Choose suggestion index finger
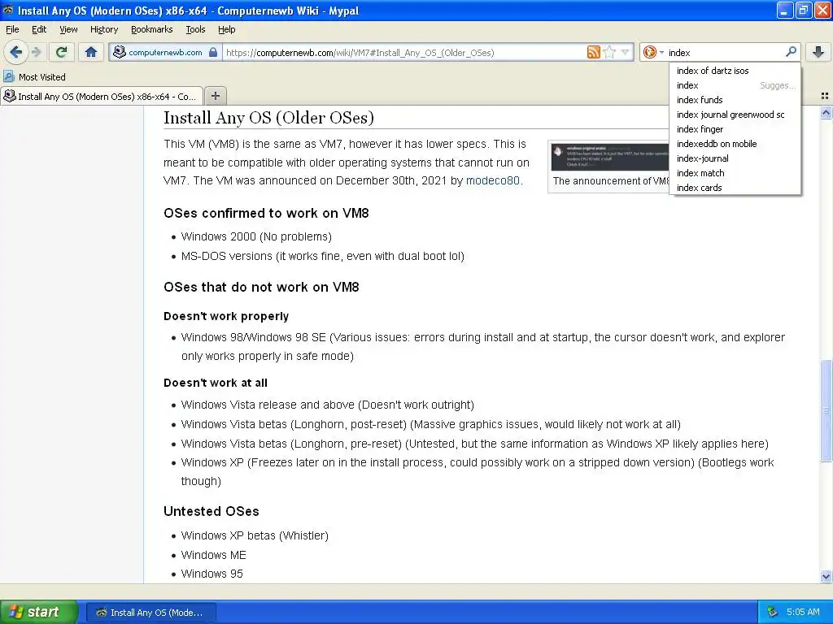833x624 pixels. (x=735, y=129)
